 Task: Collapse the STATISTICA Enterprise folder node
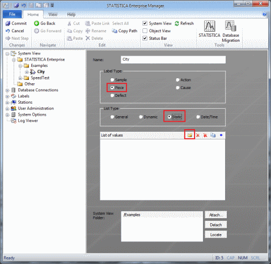tap(14, 60)
